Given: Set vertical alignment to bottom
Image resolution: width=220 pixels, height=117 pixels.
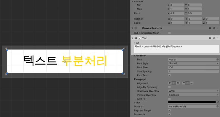Looking at the screenshot, I should (x=191, y=83).
